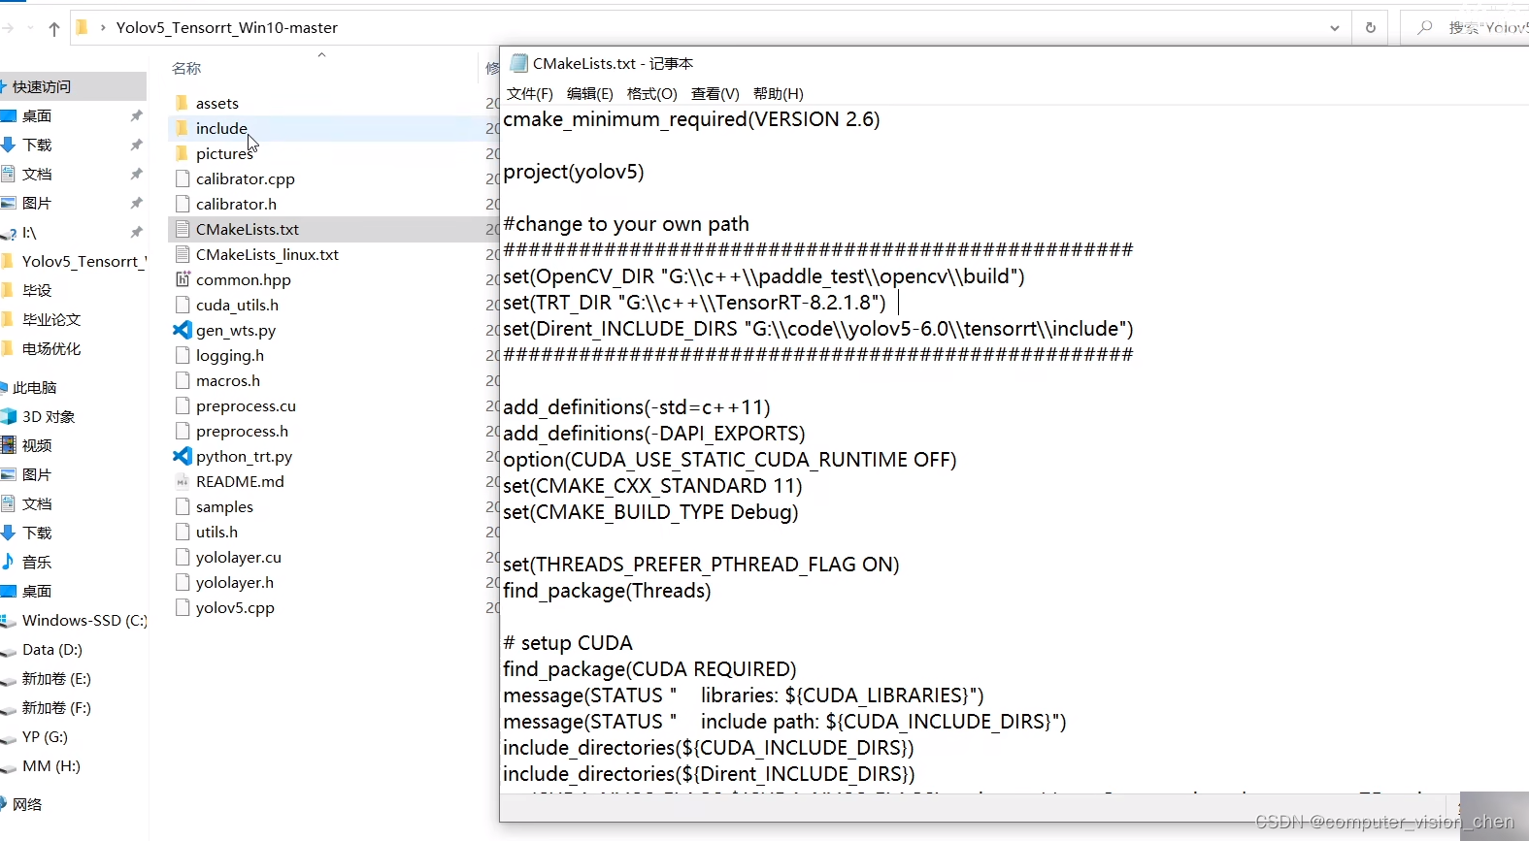Click the pin icon beside 下载
This screenshot has height=841, width=1529.
point(136,145)
